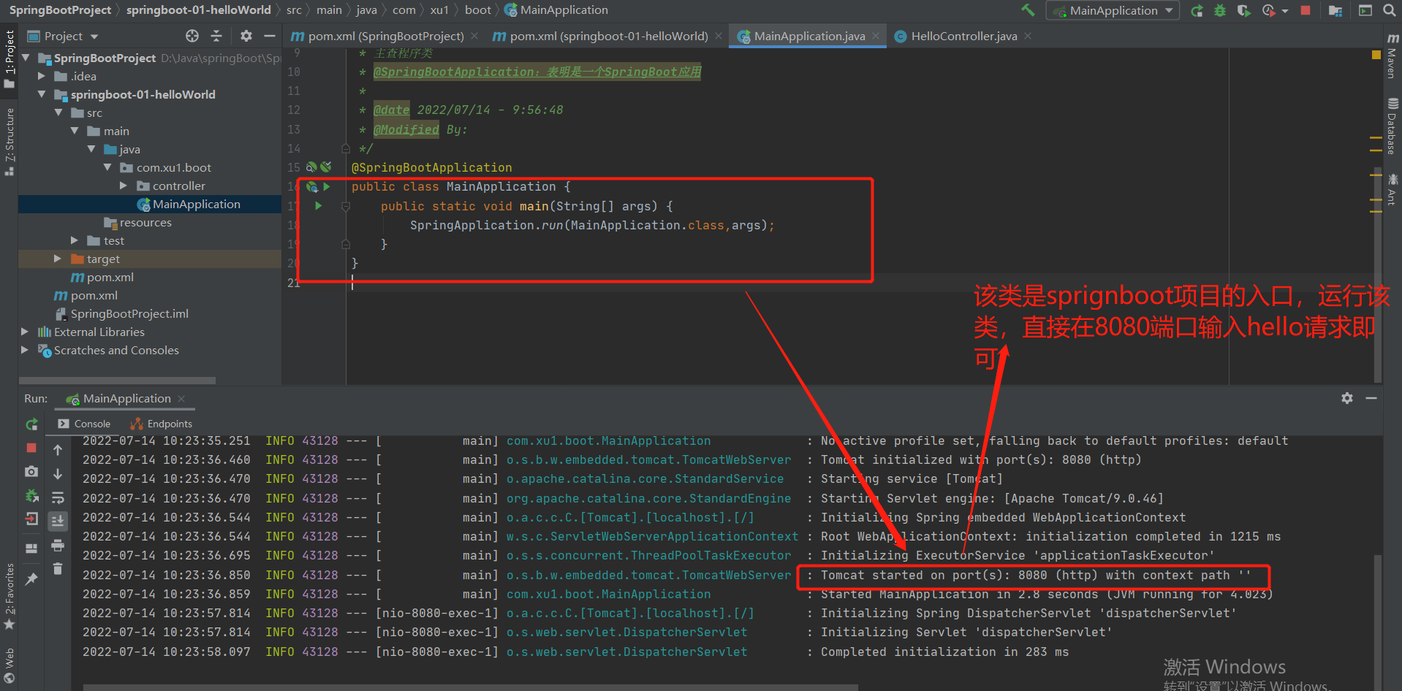Close the MainApplication run tab
Screen dimensions: 1402x691
point(181,399)
